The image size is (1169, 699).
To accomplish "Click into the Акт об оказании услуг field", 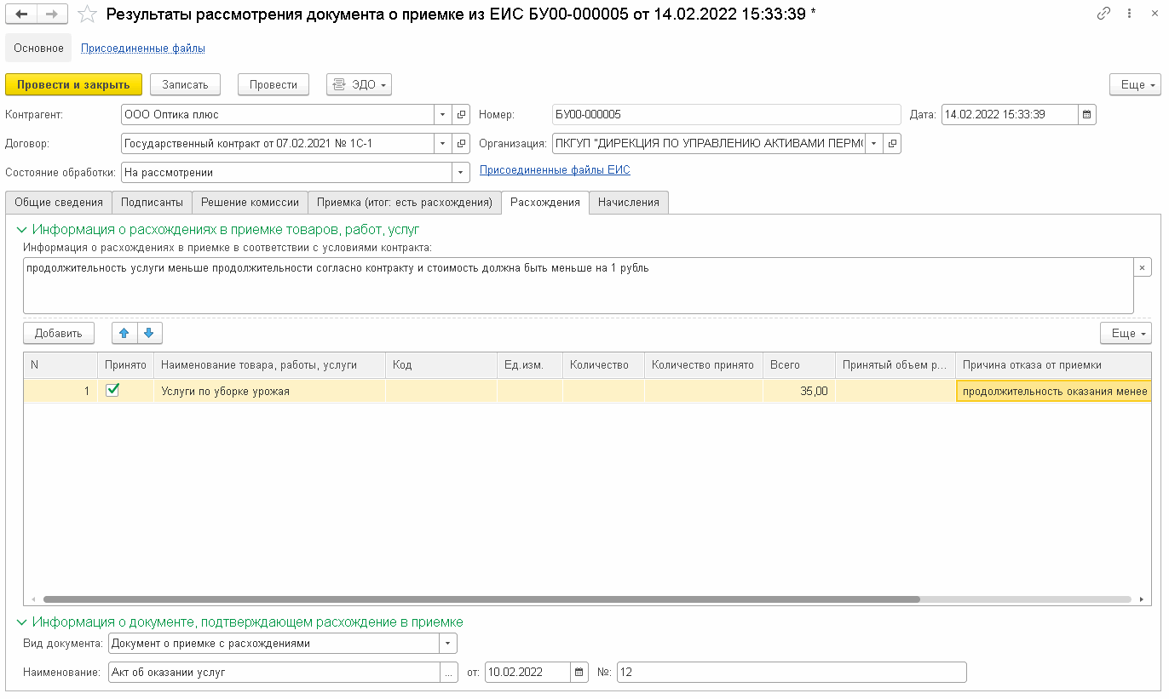I will click(274, 672).
